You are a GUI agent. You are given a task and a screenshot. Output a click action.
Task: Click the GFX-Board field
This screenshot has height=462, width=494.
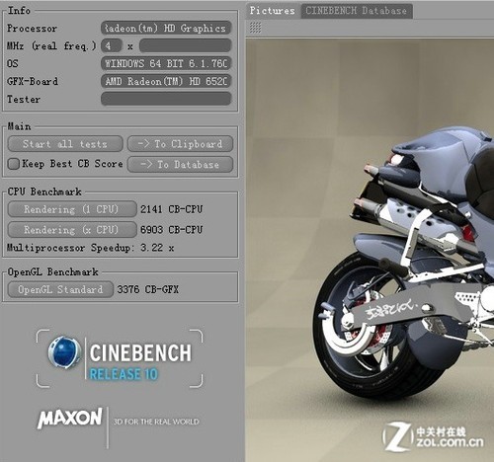pos(166,81)
